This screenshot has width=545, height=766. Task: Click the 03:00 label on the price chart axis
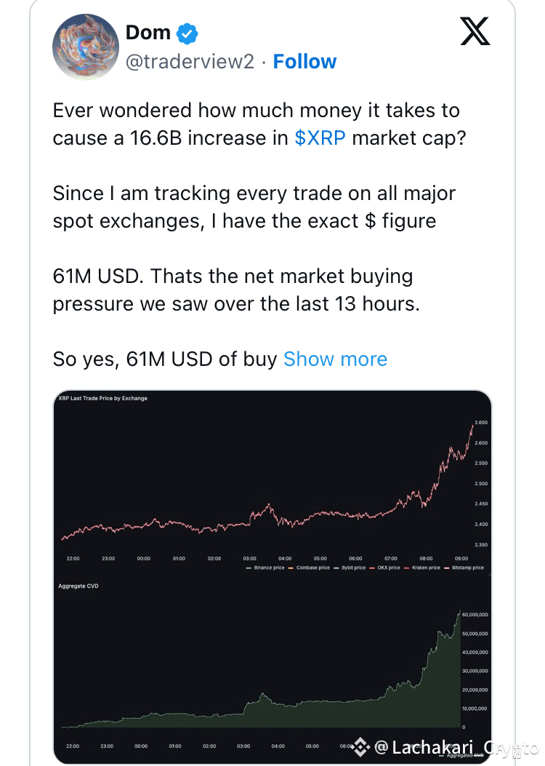pyautogui.click(x=249, y=559)
